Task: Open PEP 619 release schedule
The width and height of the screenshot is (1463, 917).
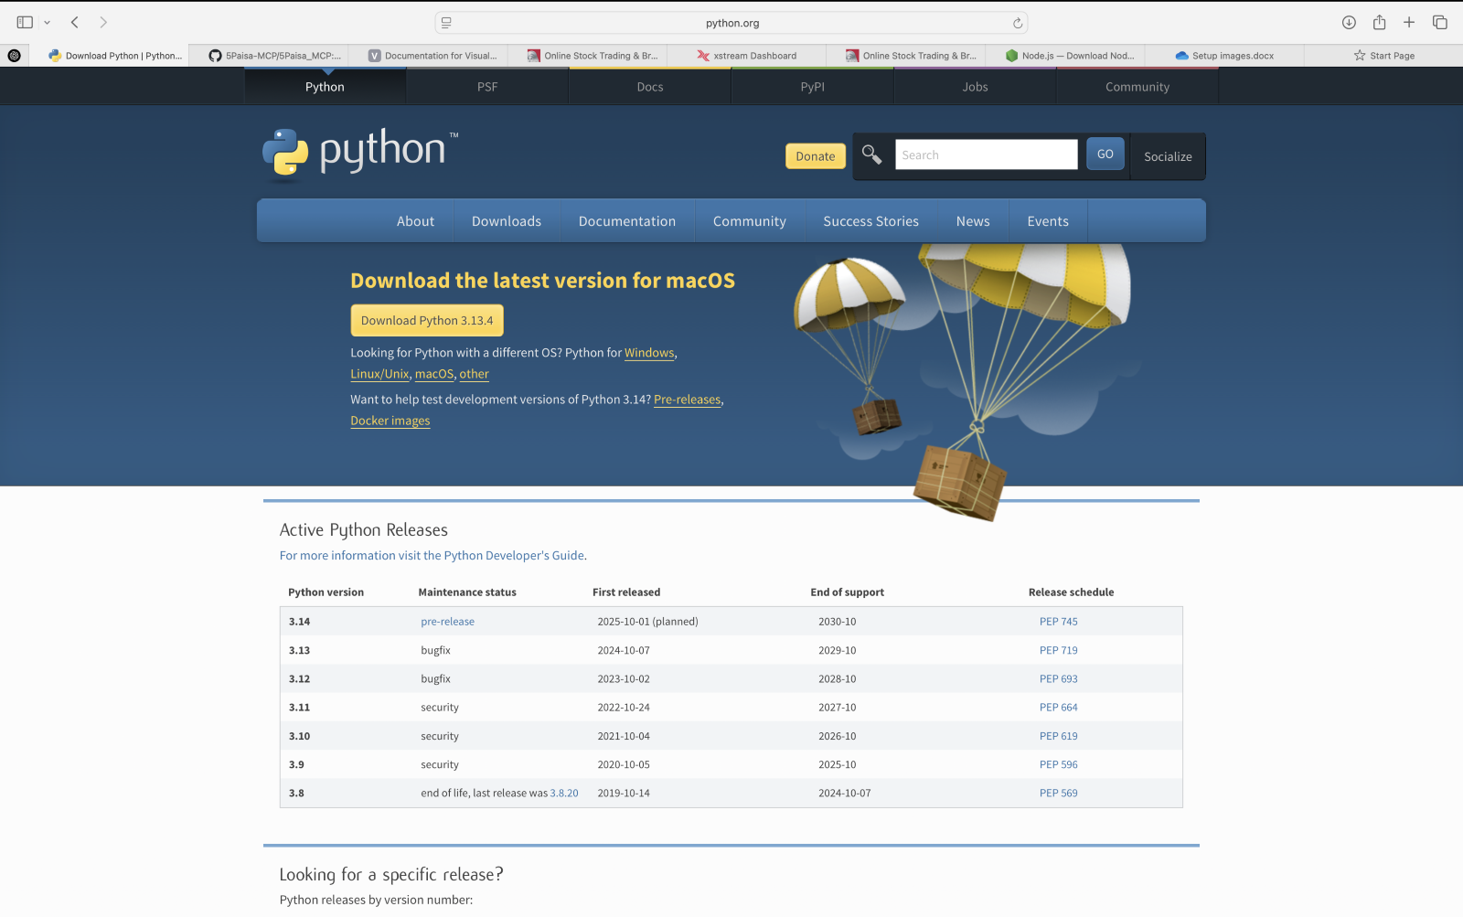Action: [x=1059, y=736]
